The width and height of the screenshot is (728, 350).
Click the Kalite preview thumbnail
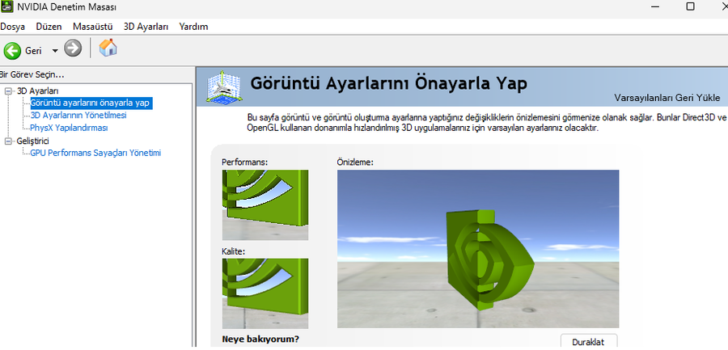tap(265, 294)
